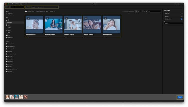The width and height of the screenshot is (188, 107).
Task: Switch to the Edit tab
Action: pyautogui.click(x=21, y=4)
